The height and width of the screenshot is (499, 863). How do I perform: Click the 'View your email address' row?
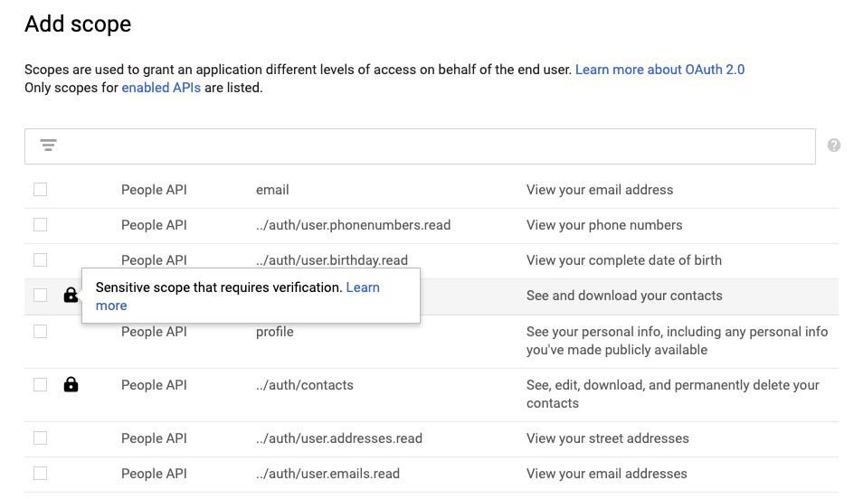coord(600,190)
